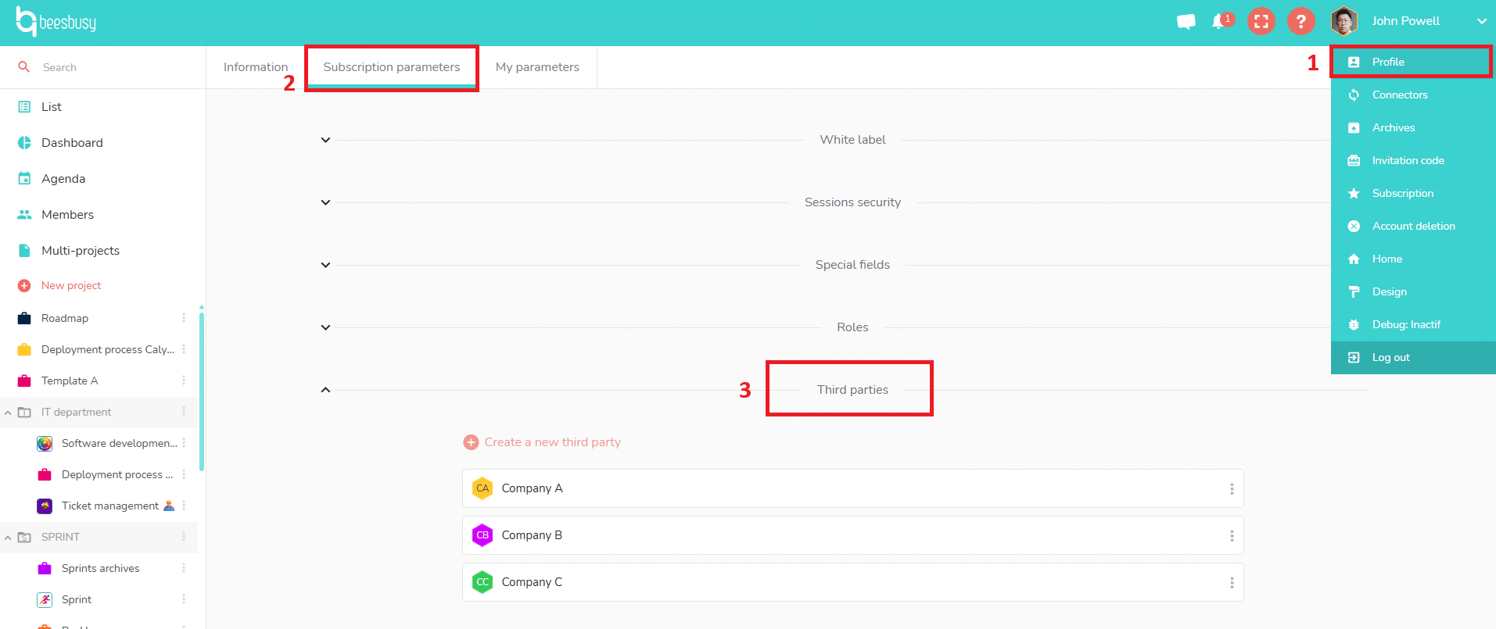Toggle fullscreen mode icon

(x=1261, y=22)
